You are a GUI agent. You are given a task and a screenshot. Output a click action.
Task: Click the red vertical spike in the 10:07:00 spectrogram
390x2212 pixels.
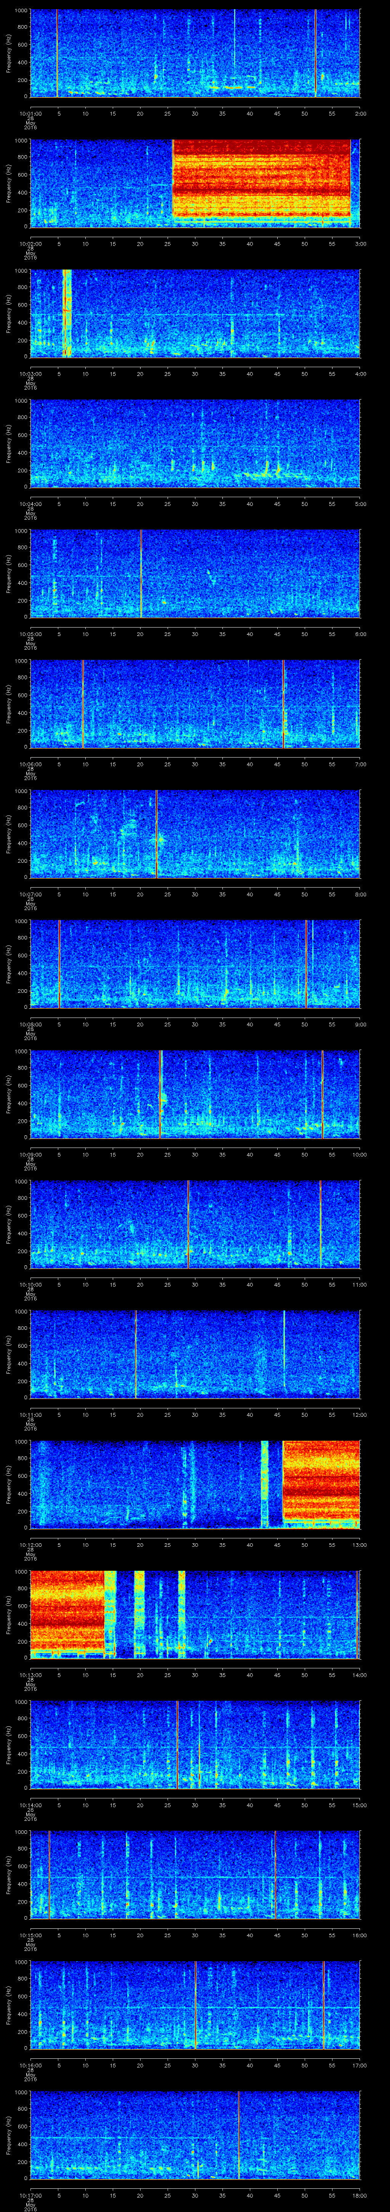coord(157,834)
